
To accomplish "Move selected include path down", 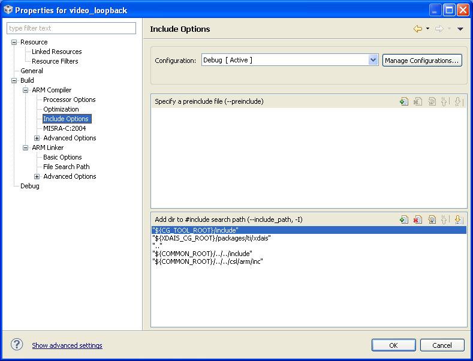I will tap(458, 220).
